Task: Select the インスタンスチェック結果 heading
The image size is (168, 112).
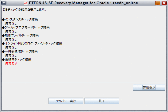Action: coord(20,19)
